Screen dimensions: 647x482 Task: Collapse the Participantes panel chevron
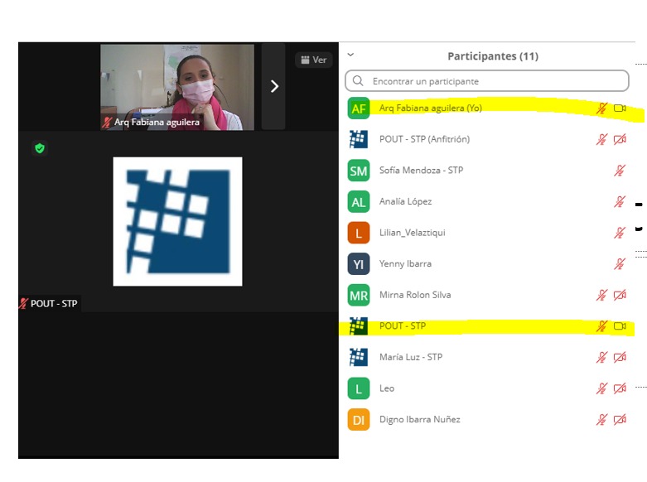click(350, 55)
